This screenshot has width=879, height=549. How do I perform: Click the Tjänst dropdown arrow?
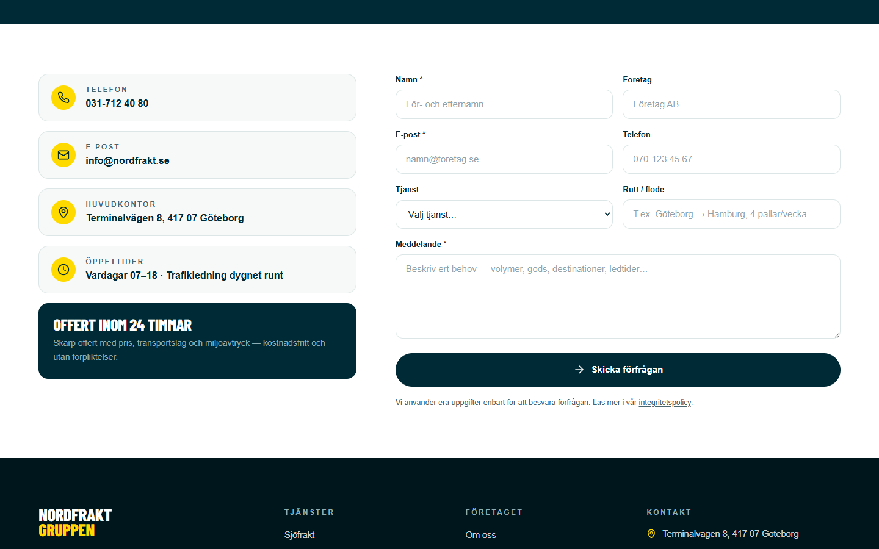coord(607,214)
